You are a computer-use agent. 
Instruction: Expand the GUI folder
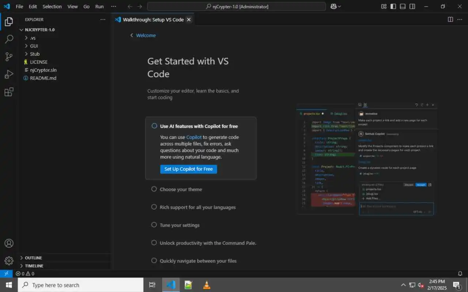pyautogui.click(x=65, y=46)
